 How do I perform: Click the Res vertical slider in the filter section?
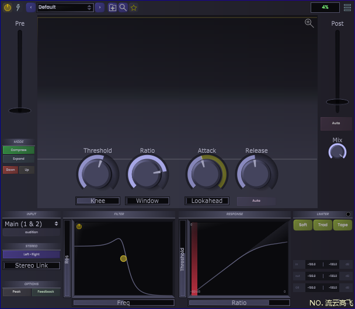67,259
